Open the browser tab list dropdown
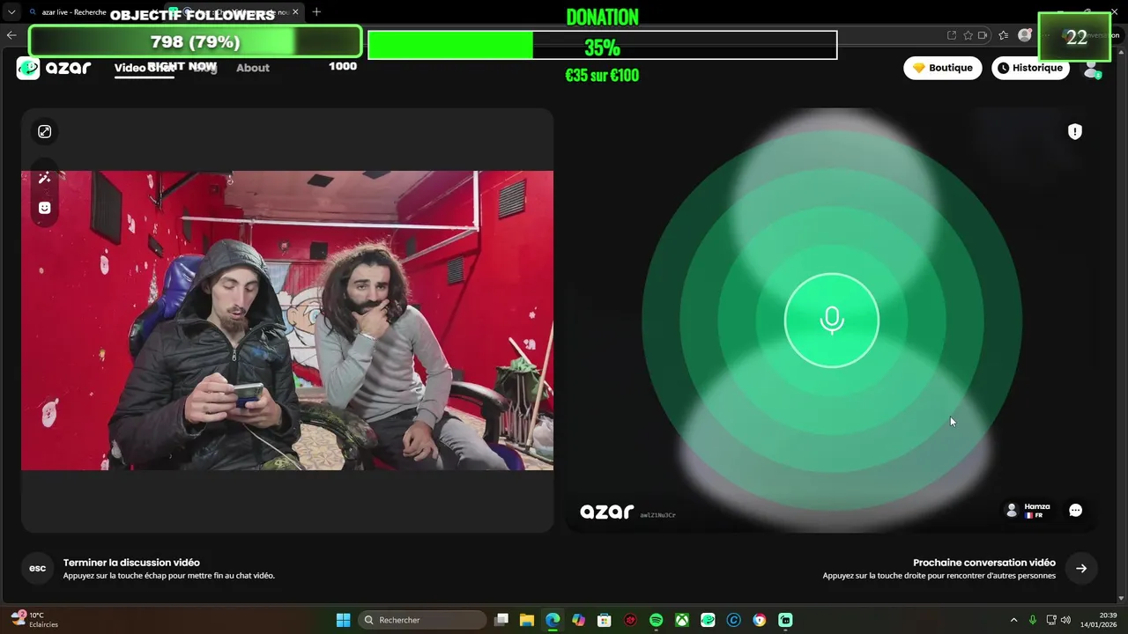 [11, 12]
